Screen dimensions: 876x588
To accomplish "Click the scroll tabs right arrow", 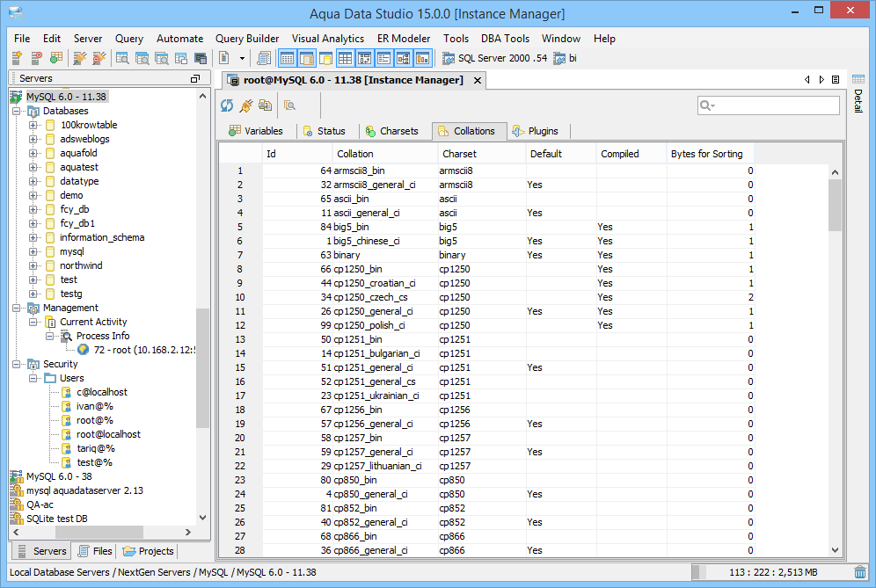I will coord(821,80).
